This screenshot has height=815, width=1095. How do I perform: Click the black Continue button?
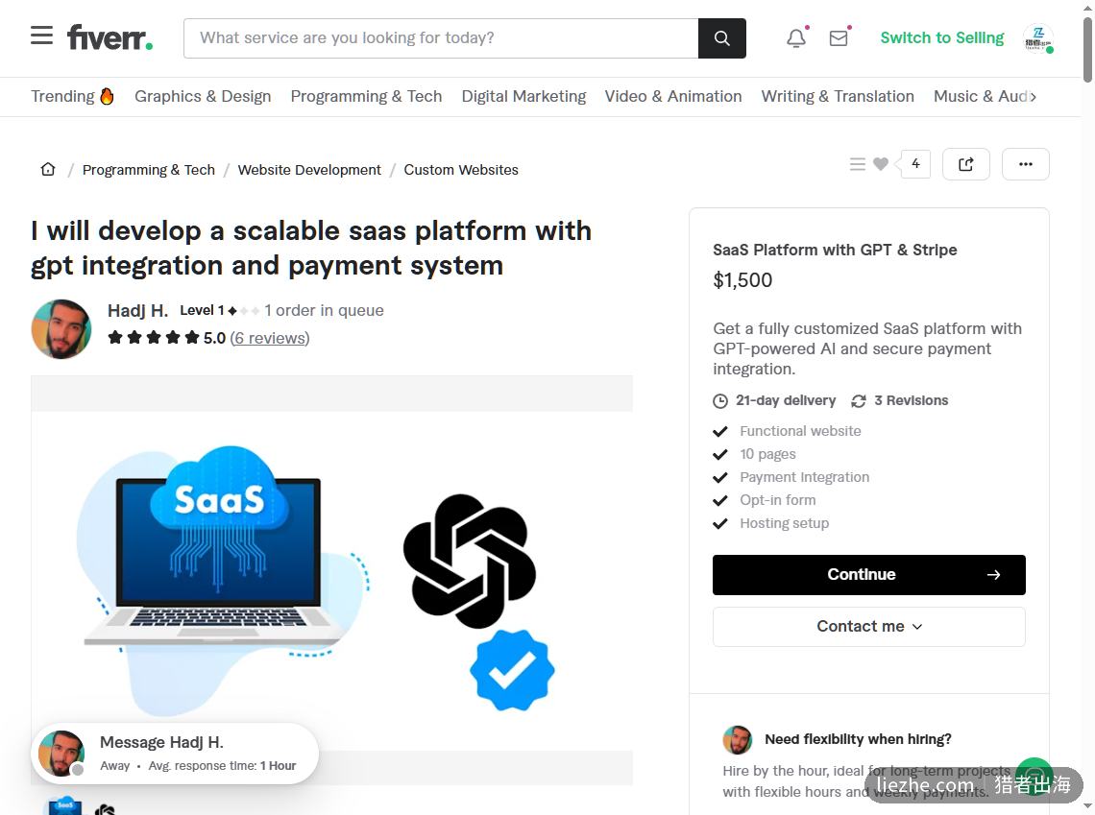868,575
